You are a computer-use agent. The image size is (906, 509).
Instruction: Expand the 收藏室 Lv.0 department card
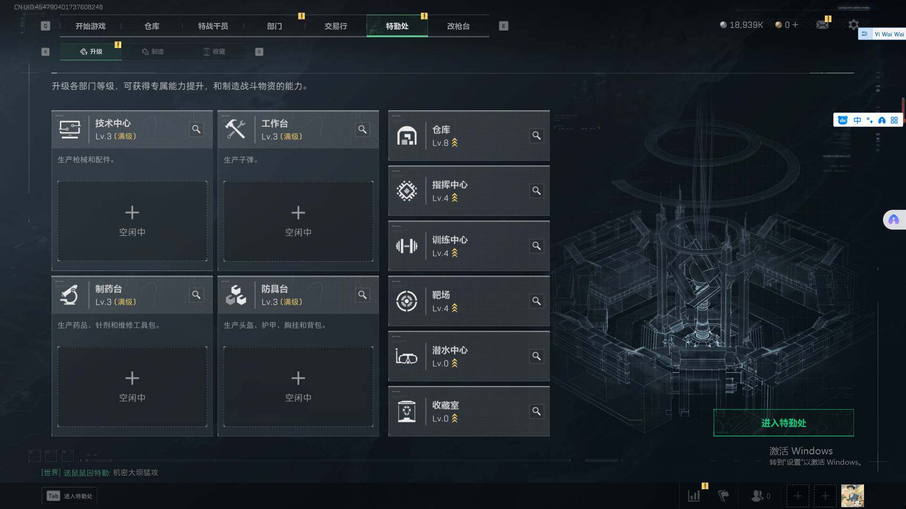click(469, 411)
